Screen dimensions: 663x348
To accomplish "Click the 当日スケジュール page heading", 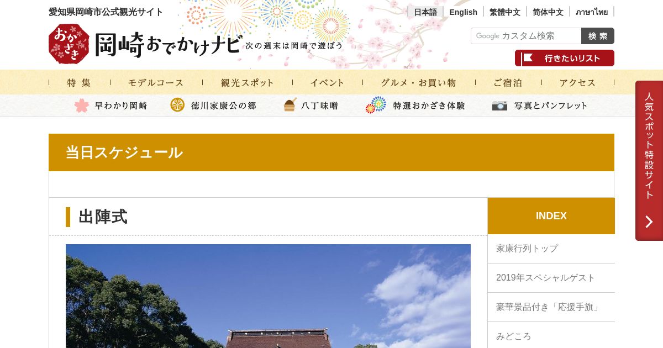I will click(124, 152).
